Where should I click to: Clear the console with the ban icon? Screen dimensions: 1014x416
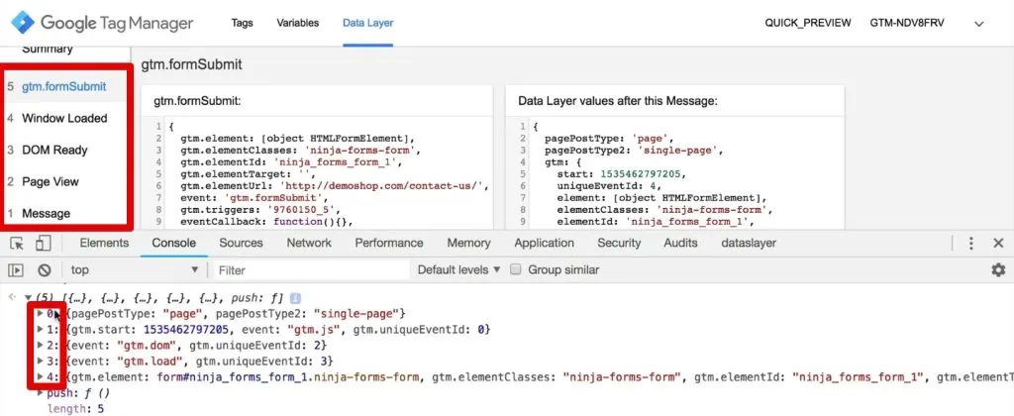(x=44, y=269)
